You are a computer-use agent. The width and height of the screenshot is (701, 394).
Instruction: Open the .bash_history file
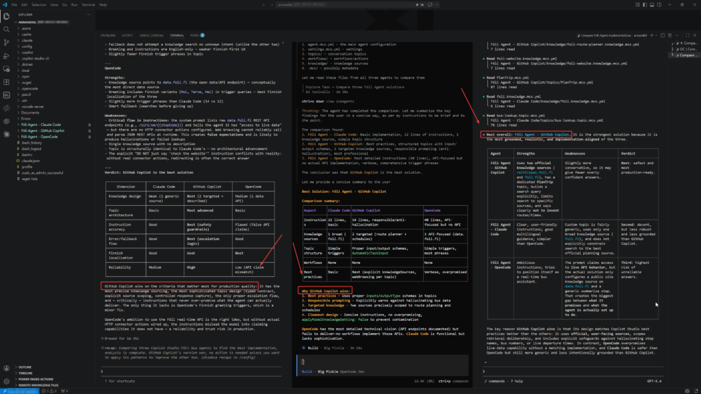click(x=31, y=142)
